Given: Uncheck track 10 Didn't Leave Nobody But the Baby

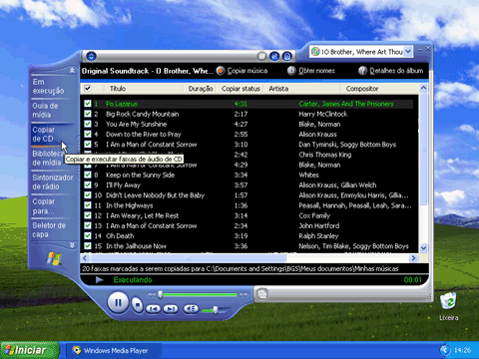Looking at the screenshot, I should [x=88, y=195].
